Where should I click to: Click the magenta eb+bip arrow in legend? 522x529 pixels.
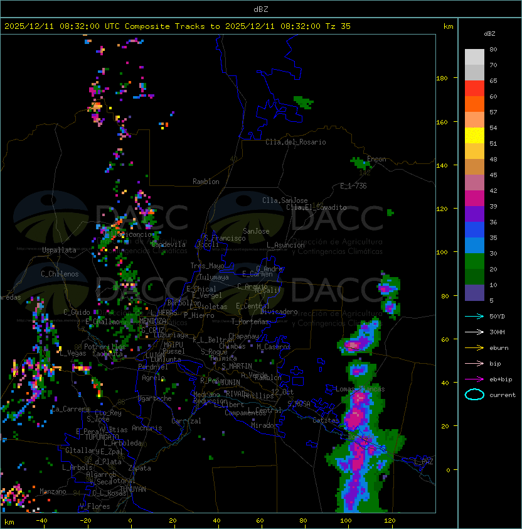474,379
